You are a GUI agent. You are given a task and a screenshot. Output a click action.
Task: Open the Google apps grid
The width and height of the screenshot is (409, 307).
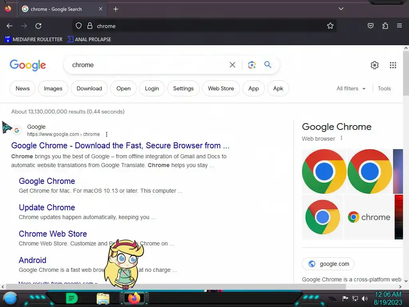click(x=393, y=65)
